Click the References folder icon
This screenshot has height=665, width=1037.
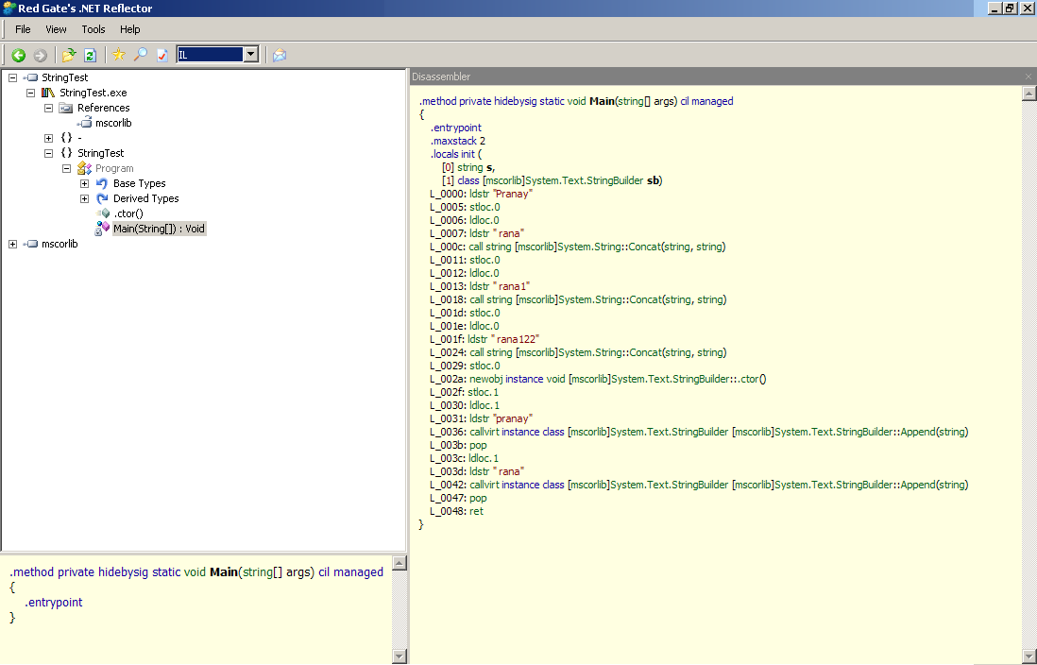[65, 108]
